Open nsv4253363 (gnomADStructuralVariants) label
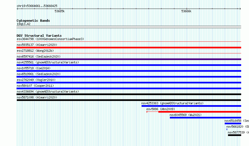Screen dimensions: 249x146 click(x=172, y=103)
